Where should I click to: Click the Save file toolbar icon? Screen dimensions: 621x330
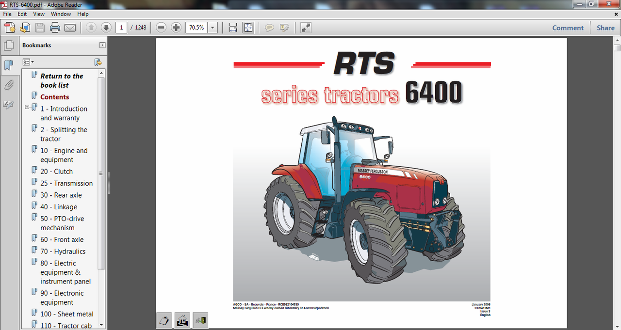pos(40,28)
